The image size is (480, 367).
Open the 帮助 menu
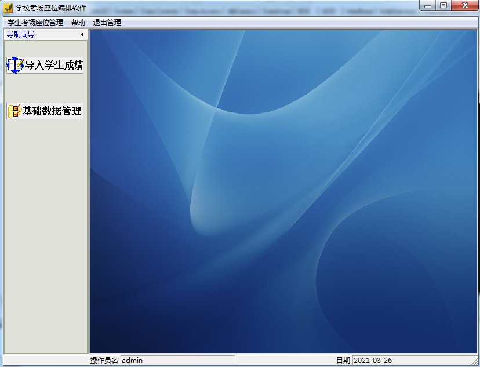[78, 23]
